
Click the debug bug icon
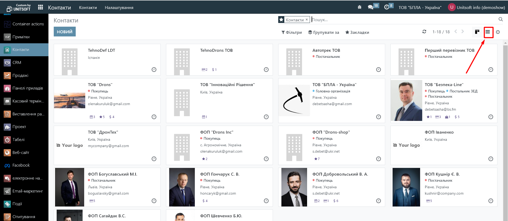(359, 7)
